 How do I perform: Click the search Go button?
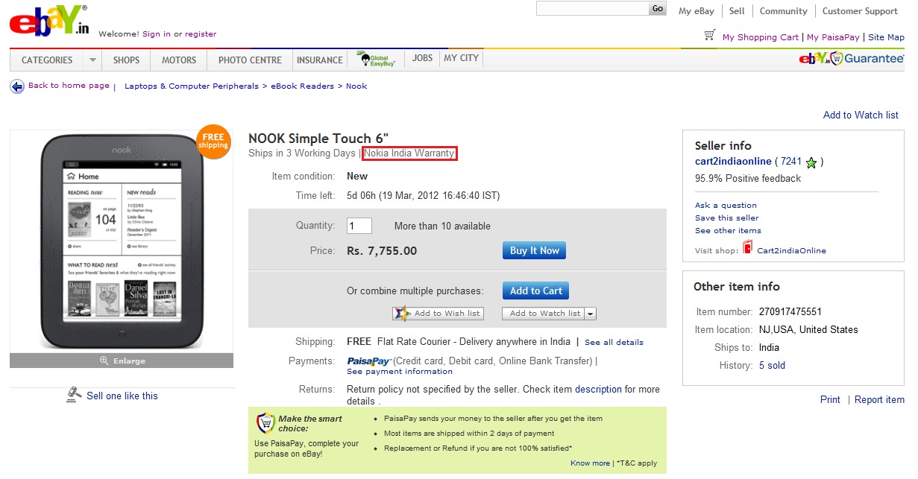click(657, 9)
